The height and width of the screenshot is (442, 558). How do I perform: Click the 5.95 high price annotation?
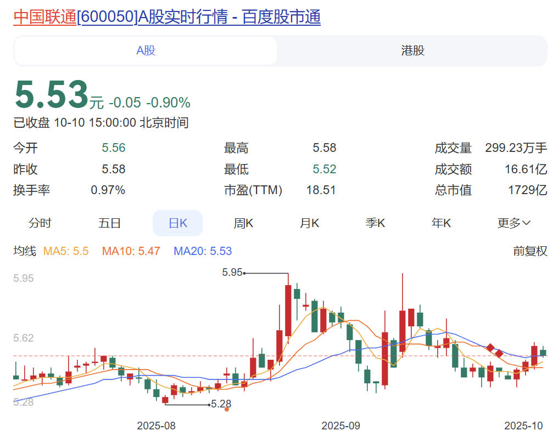click(x=232, y=272)
